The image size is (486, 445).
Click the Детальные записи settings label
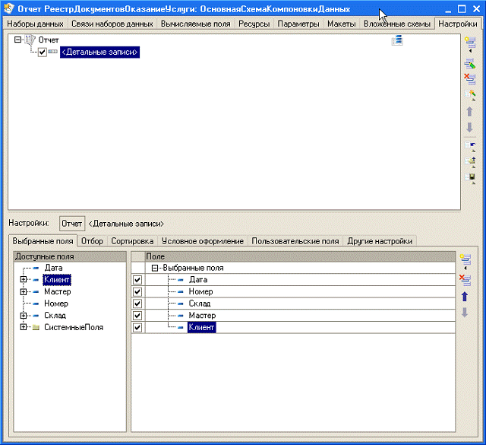pos(126,224)
